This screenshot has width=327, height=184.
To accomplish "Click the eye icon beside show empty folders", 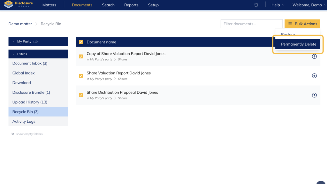I will [13, 134].
